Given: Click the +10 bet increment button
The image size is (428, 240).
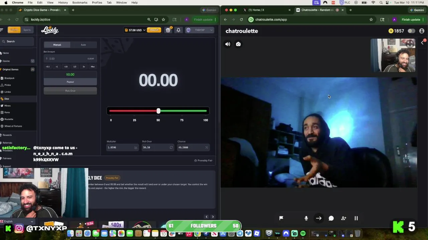Looking at the screenshot, I should pyautogui.click(x=66, y=67).
